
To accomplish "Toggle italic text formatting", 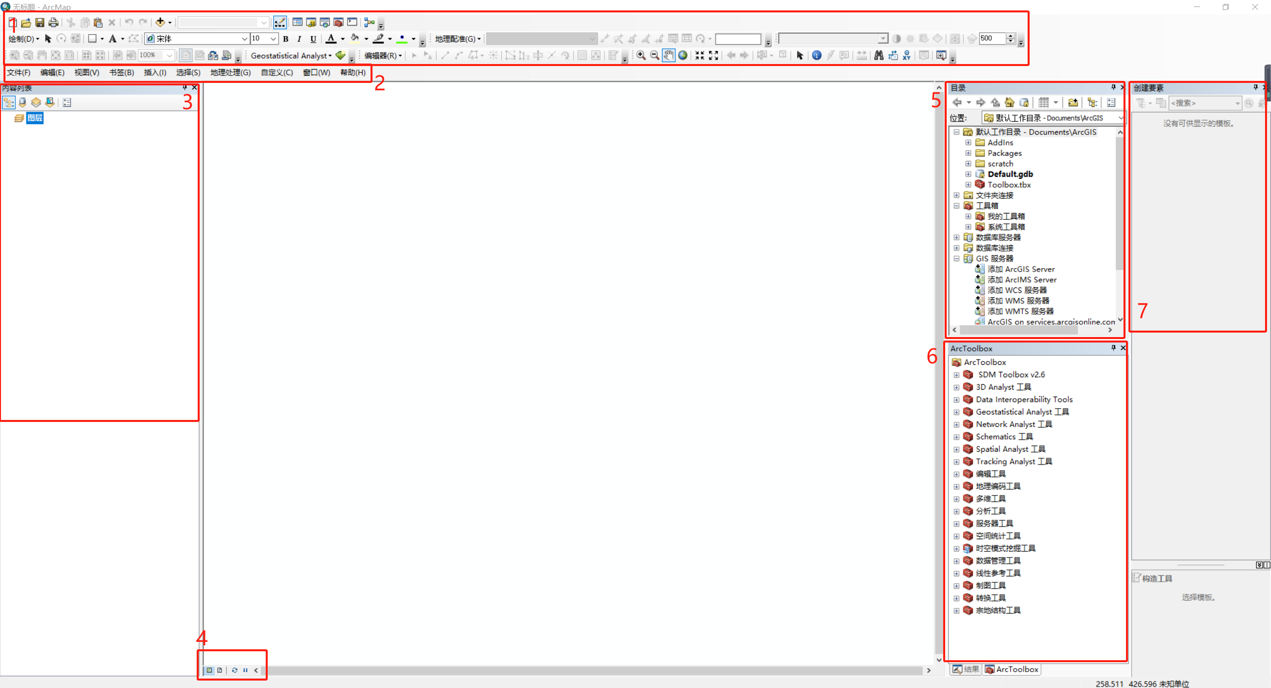I will click(299, 39).
